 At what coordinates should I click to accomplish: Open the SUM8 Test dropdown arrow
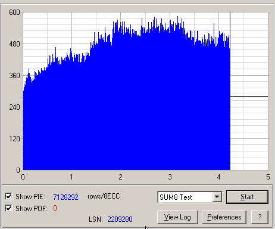click(217, 197)
